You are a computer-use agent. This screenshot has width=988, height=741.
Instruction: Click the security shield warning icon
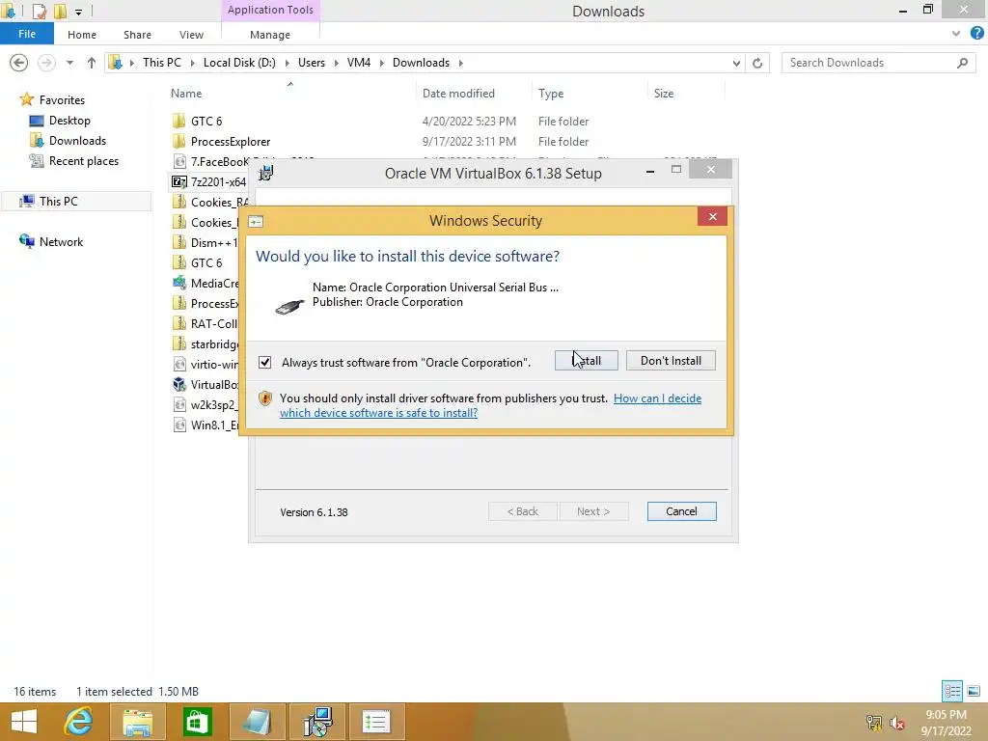(265, 398)
